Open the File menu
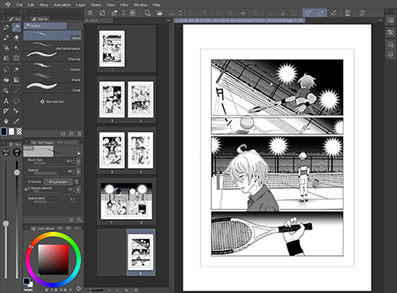The image size is (397, 293). 20,5
